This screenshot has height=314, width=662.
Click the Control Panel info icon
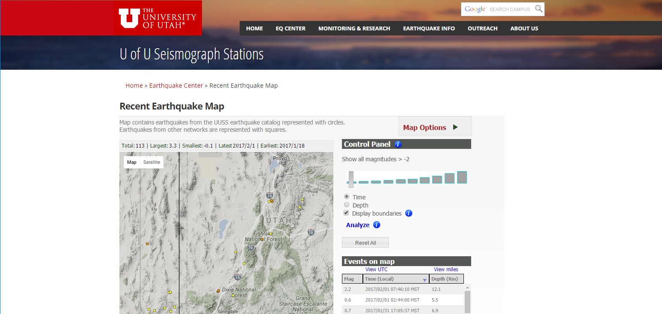(398, 144)
